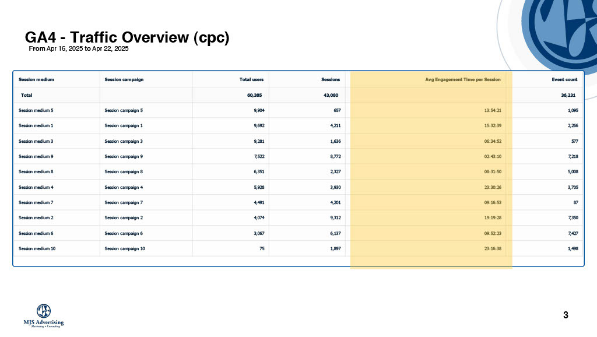597x337 pixels.
Task: Click total users value 9,281
Action: (259, 141)
